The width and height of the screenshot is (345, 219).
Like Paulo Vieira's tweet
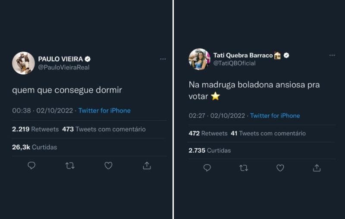[x=108, y=166]
